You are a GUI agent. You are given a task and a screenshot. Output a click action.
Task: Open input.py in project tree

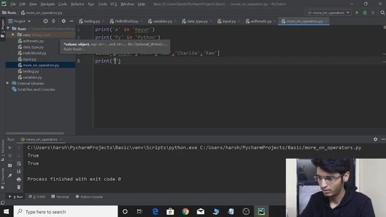click(27, 59)
